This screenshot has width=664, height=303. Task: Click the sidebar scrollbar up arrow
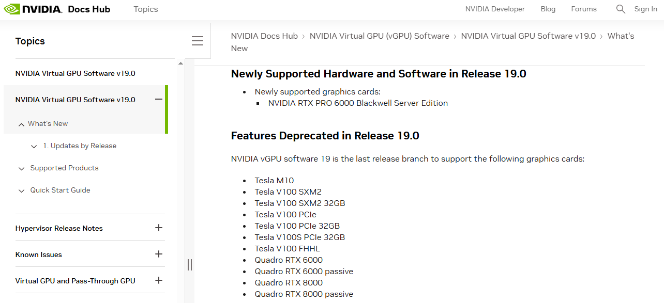tap(180, 63)
